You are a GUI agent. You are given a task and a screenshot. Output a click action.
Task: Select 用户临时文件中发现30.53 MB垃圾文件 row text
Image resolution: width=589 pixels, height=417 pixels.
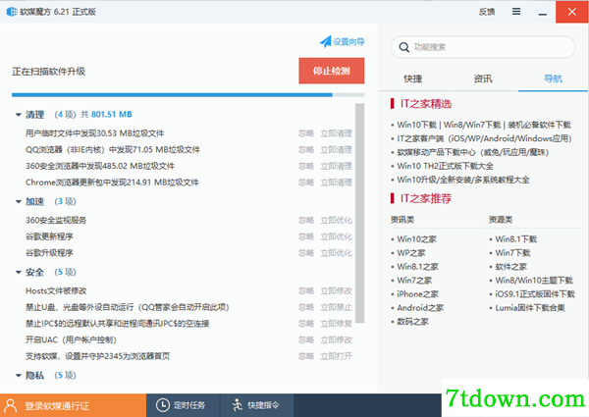(x=94, y=133)
